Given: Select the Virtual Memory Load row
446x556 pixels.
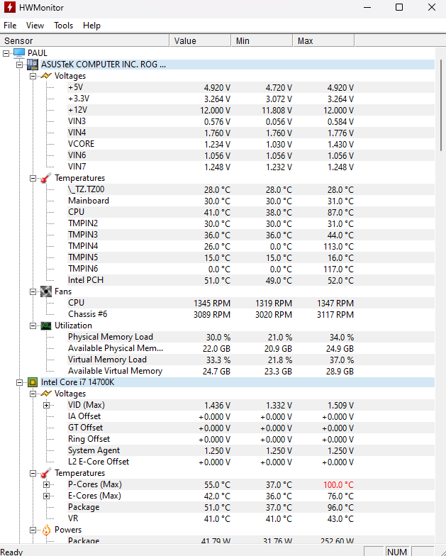Looking at the screenshot, I should tap(251, 360).
